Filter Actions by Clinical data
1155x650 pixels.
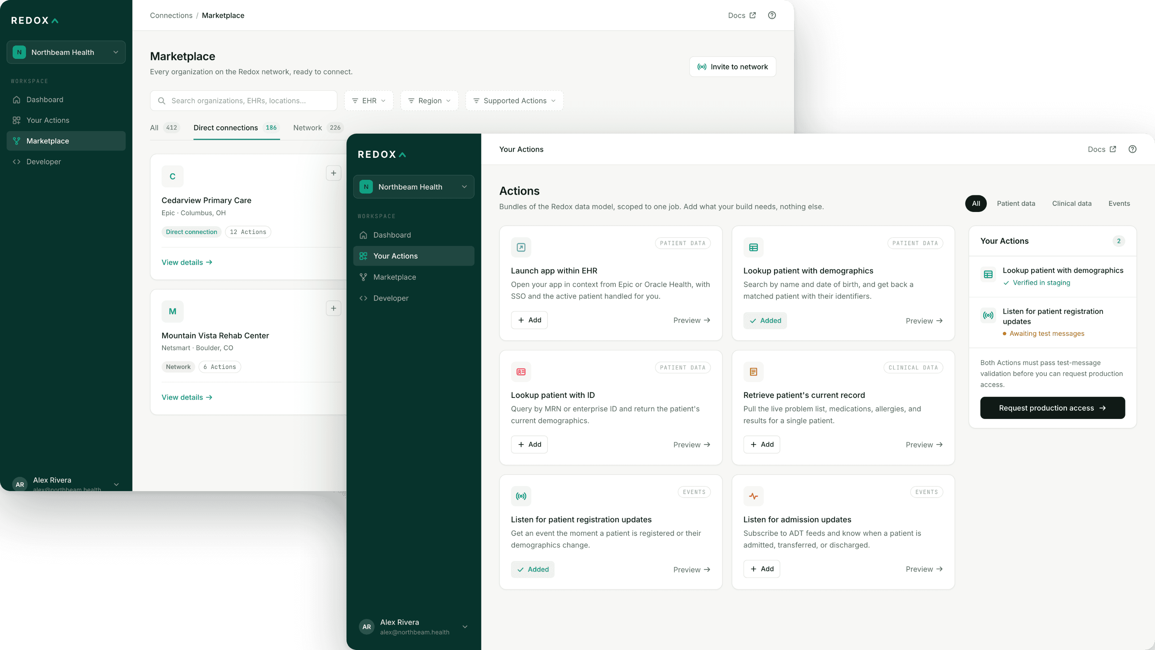pyautogui.click(x=1072, y=204)
